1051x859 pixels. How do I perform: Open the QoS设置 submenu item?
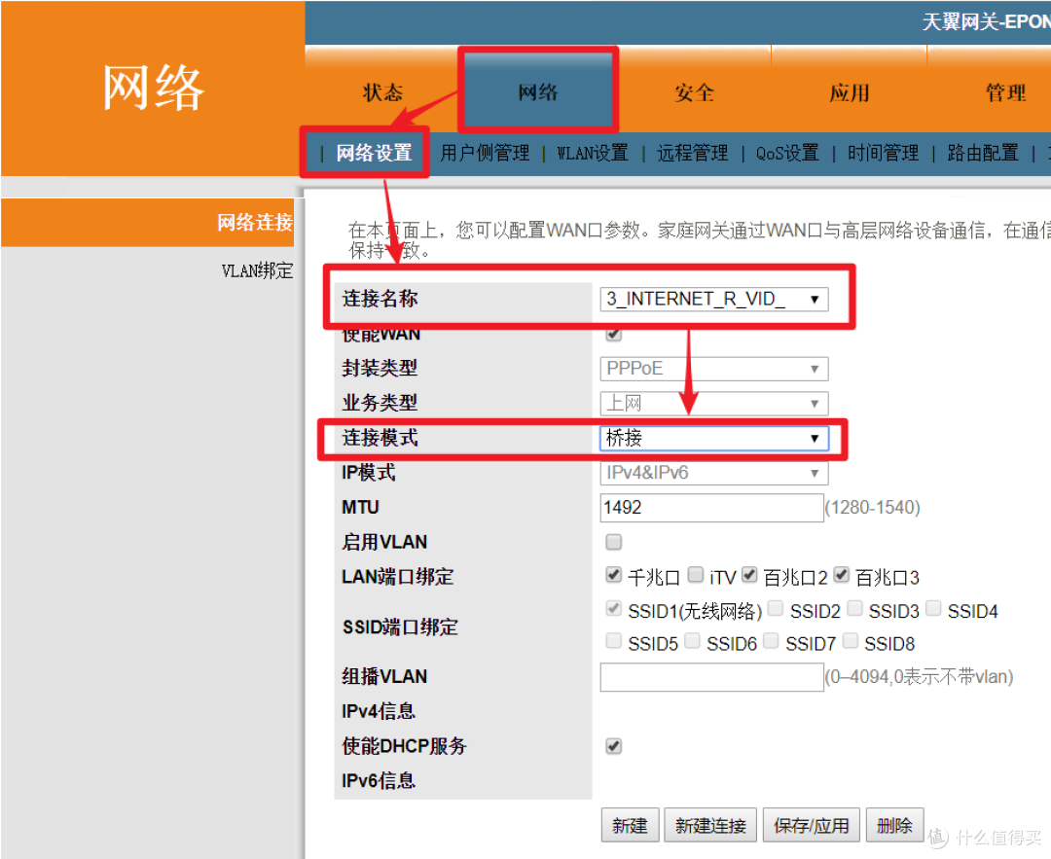786,152
